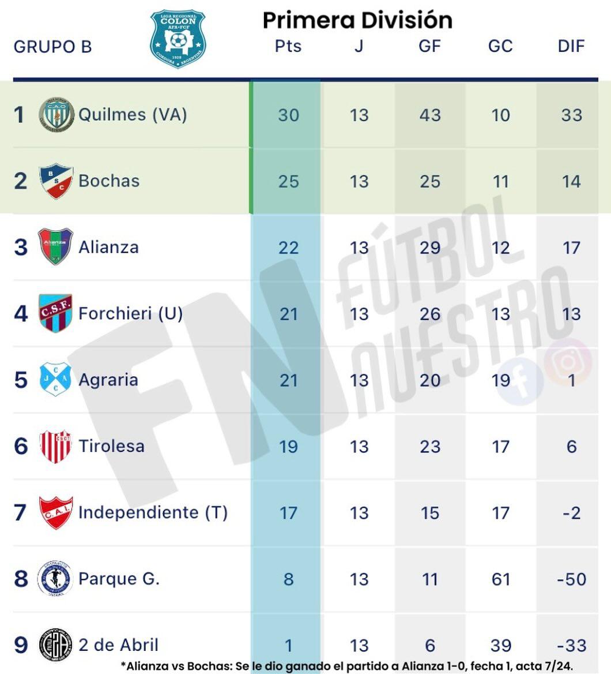Click the GRUPO B label
This screenshot has height=674, width=611.
(52, 47)
